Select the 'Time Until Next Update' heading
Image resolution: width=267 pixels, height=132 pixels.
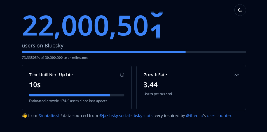[51, 75]
